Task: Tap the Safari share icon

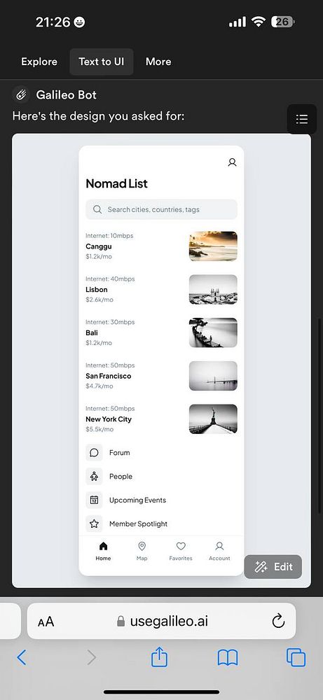Action: coord(159,657)
